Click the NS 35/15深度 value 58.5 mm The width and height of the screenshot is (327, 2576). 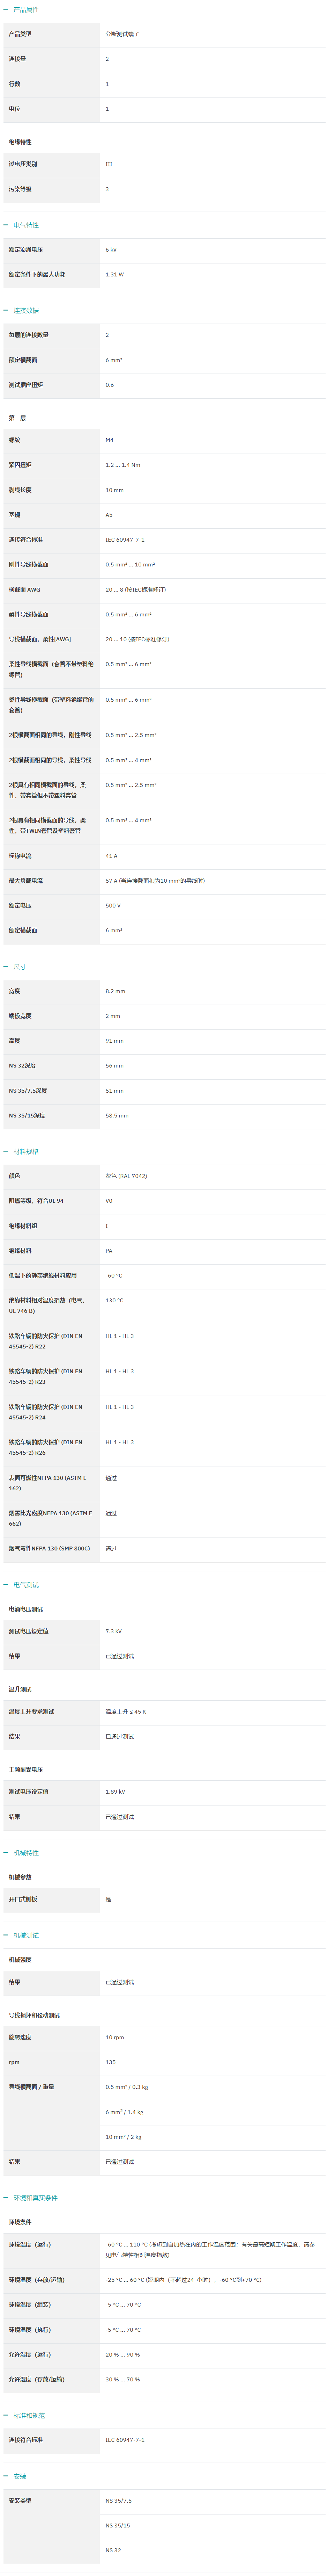pyautogui.click(x=117, y=1115)
